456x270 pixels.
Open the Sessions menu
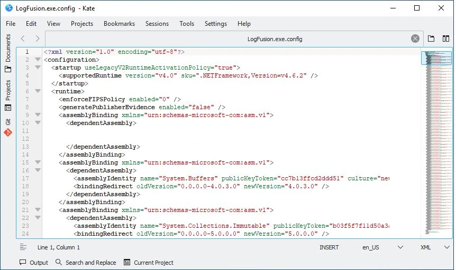tap(157, 24)
